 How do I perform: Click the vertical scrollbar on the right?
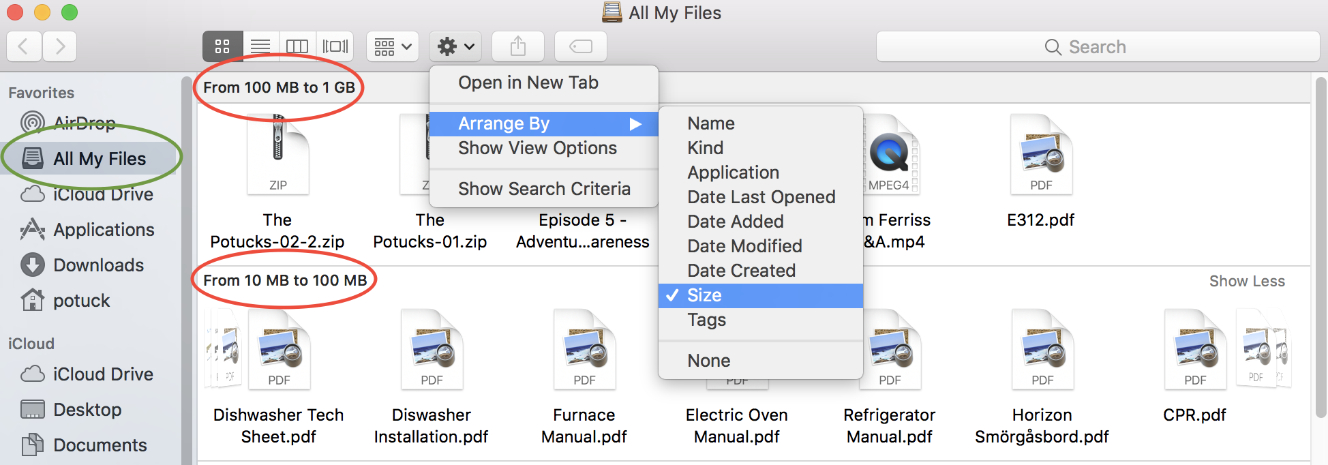point(1320,245)
